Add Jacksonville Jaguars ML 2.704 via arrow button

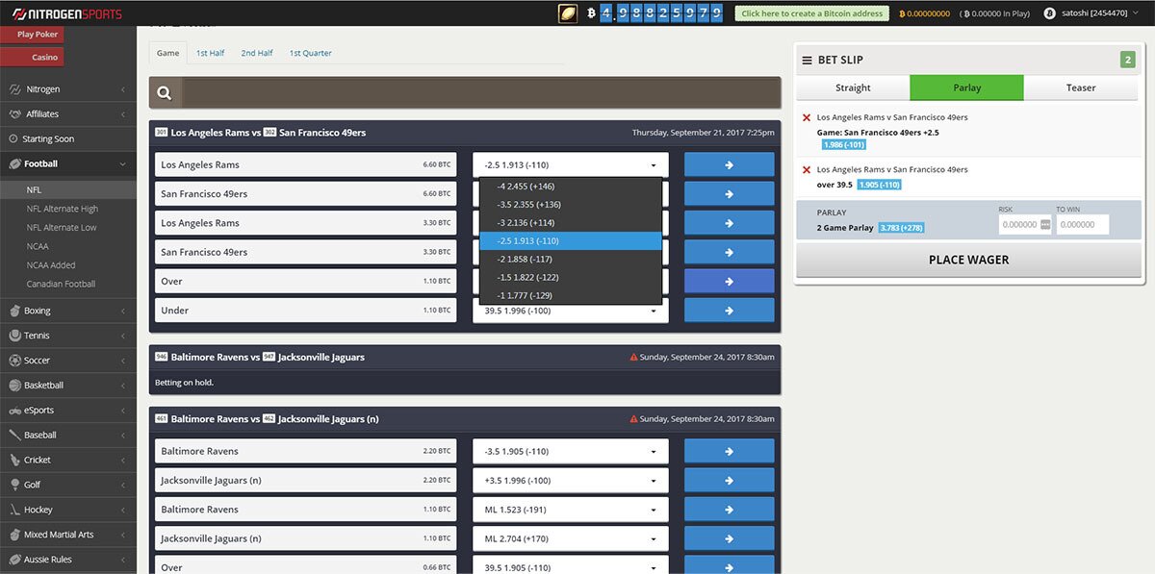point(729,538)
